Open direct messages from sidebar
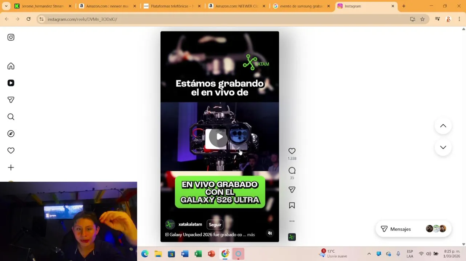466x261 pixels. tap(11, 100)
